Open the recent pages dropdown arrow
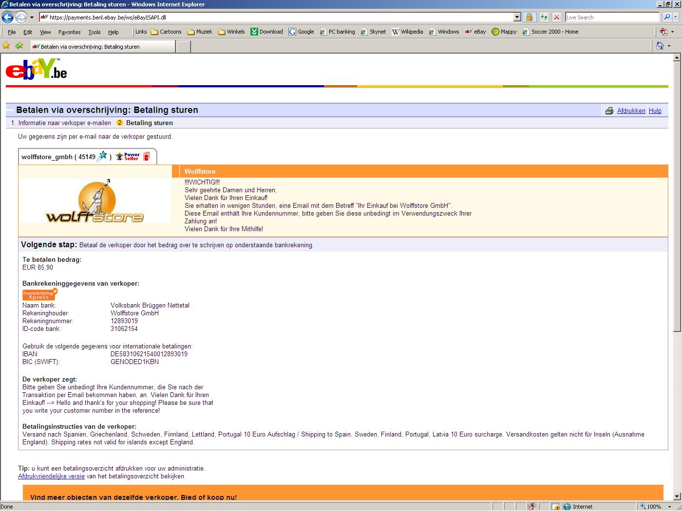The width and height of the screenshot is (682, 511). pos(32,18)
